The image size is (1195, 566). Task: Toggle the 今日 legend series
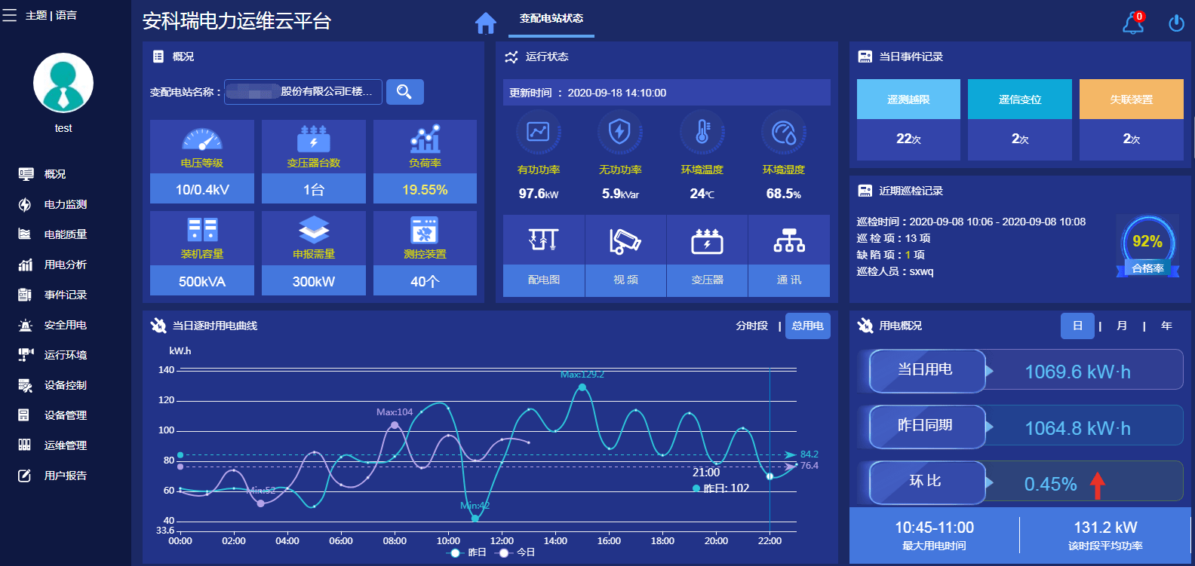(x=515, y=552)
